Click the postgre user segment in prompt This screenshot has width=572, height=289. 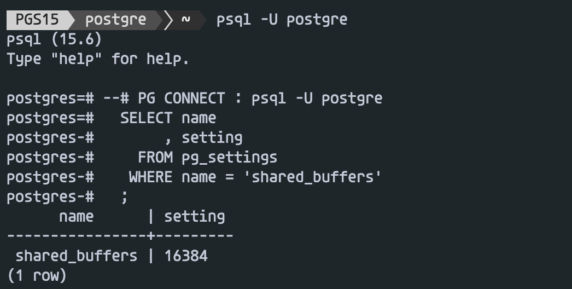(x=115, y=20)
